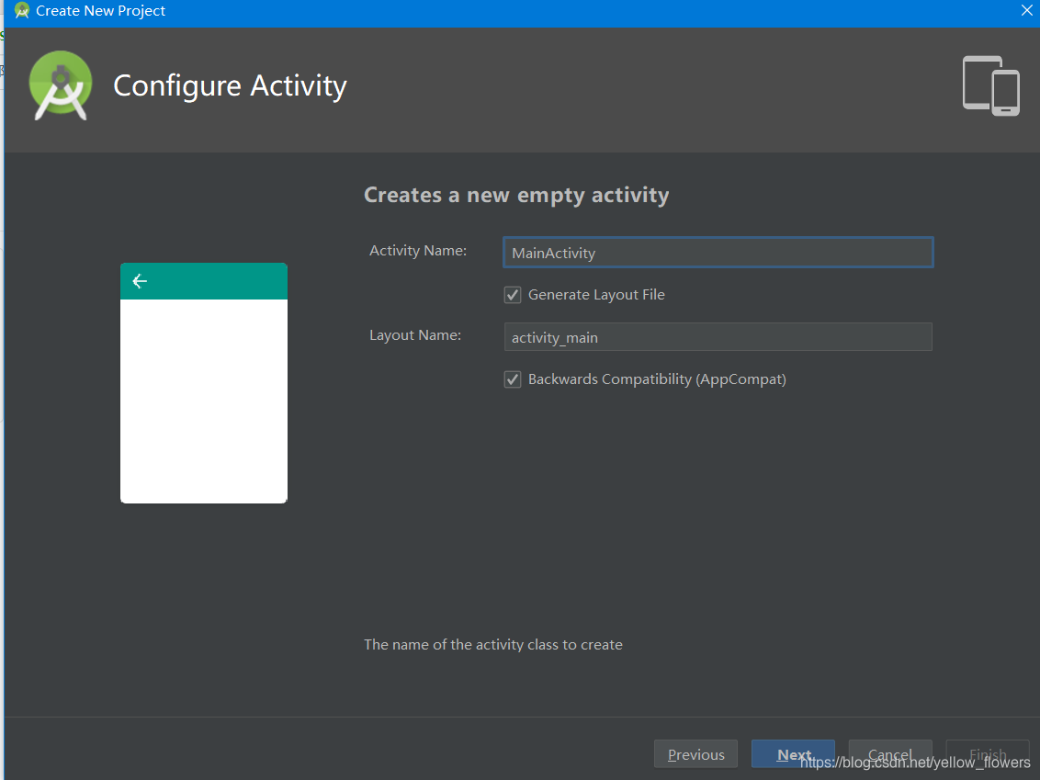This screenshot has height=780, width=1040.
Task: Cancel the new project wizard
Action: pos(890,754)
